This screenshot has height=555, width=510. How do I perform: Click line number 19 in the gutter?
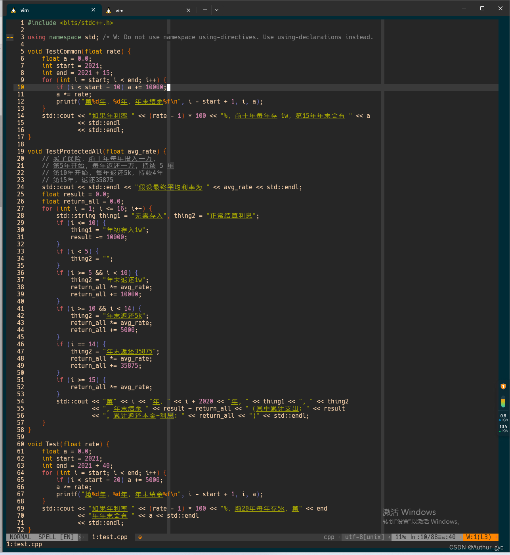(21, 152)
